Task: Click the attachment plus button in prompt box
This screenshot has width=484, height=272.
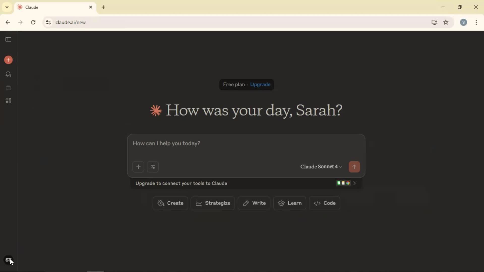Action: (x=138, y=167)
